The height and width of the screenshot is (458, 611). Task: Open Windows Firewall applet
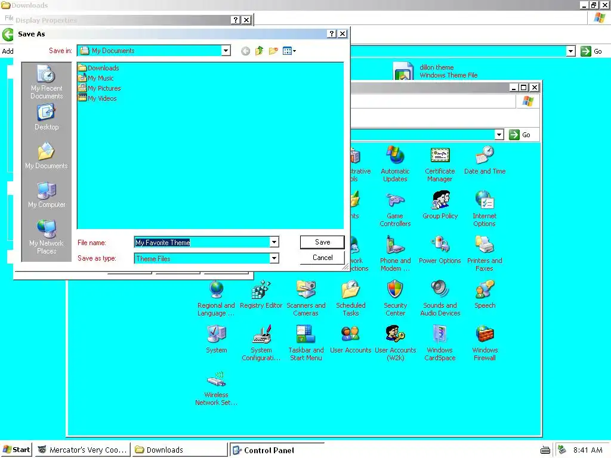485,343
